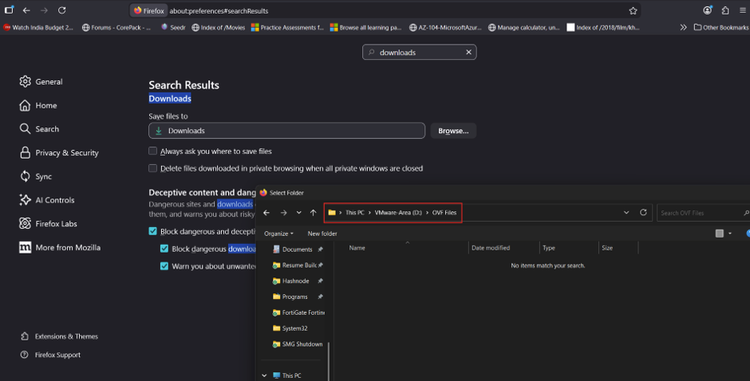Image resolution: width=750 pixels, height=381 pixels.
Task: Click the Browse... button for download folder
Action: tap(453, 131)
